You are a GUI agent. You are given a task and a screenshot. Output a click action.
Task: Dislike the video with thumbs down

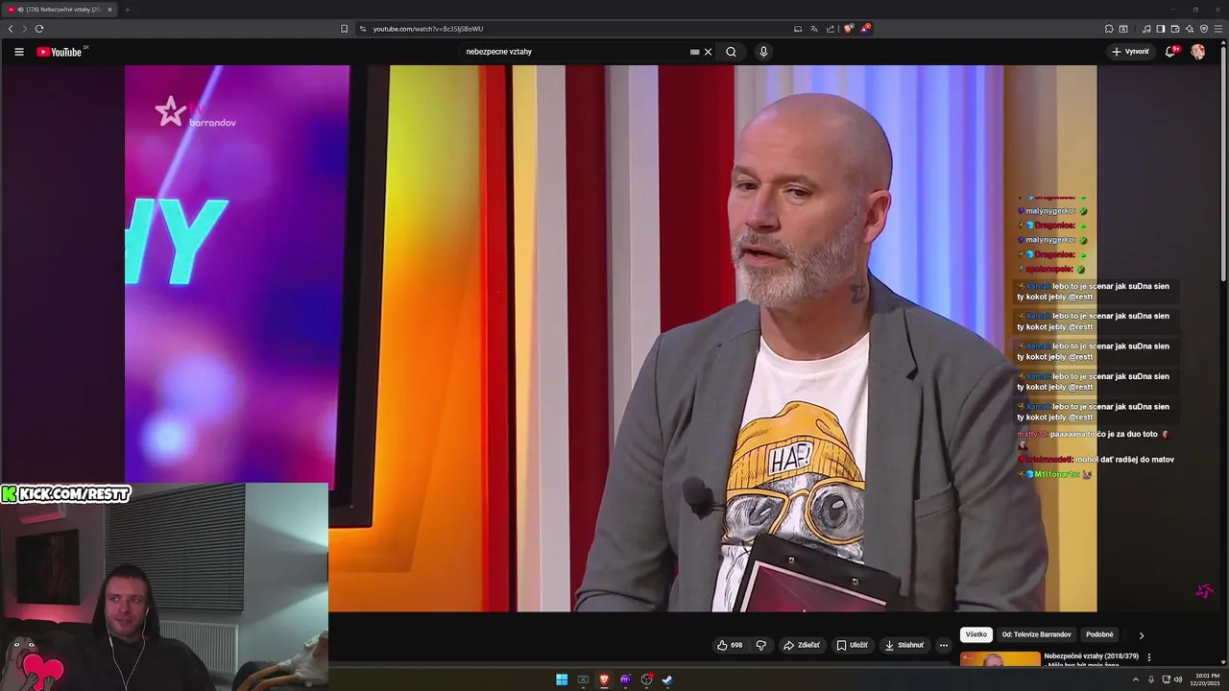(x=761, y=645)
